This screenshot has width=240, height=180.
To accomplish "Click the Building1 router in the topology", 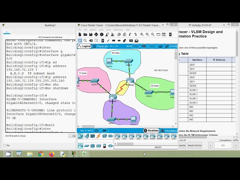I will (x=113, y=97).
